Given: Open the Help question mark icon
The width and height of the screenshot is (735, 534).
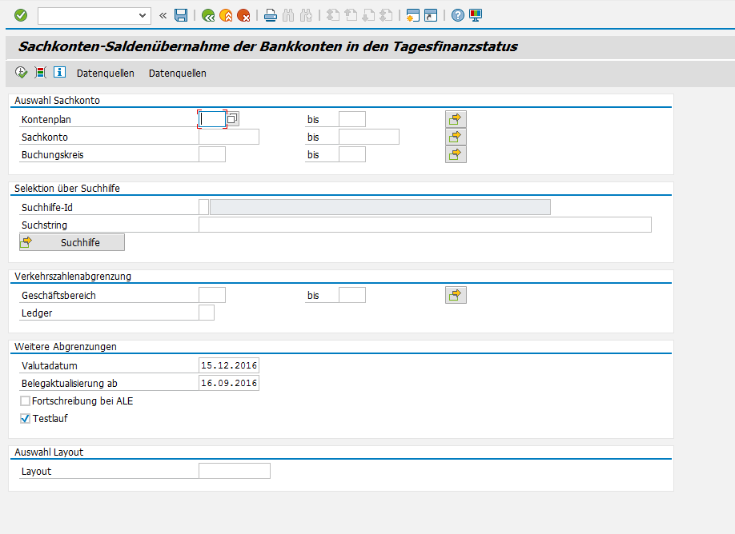Looking at the screenshot, I should [x=457, y=15].
